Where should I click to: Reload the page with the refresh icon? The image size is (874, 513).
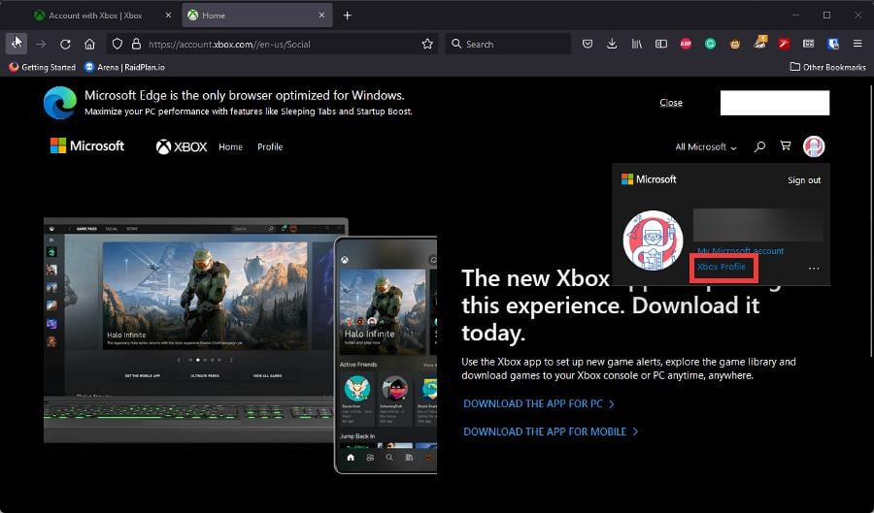click(65, 44)
